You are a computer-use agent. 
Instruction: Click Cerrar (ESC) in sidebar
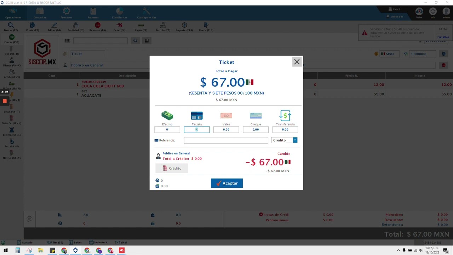tap(12, 39)
